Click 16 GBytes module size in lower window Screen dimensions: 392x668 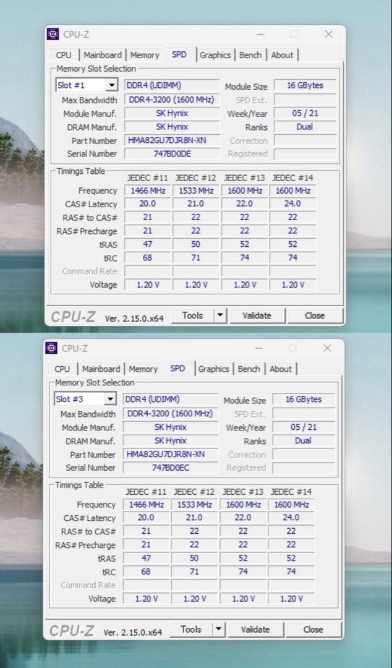304,399
